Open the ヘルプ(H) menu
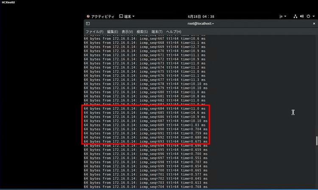The width and height of the screenshot is (318, 190). tap(173, 32)
